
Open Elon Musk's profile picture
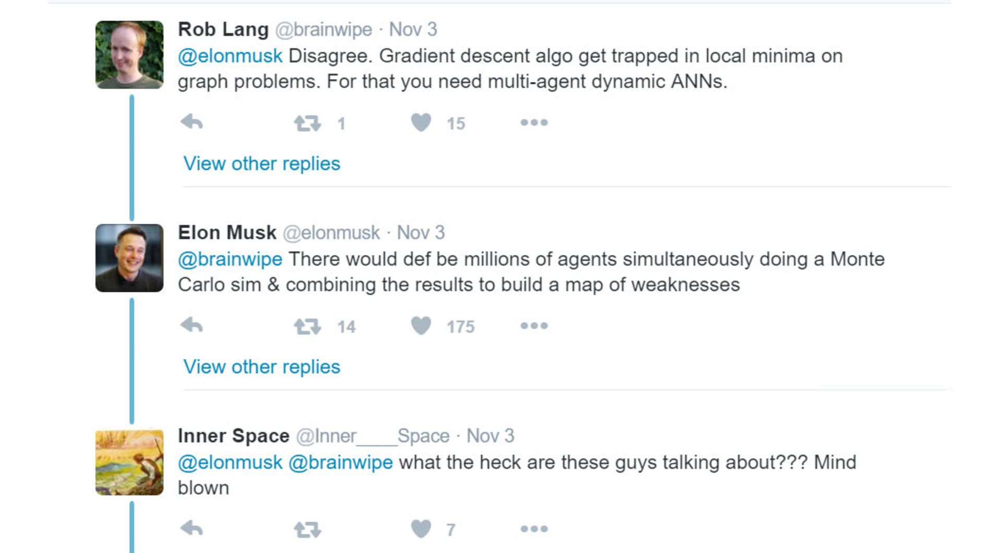[129, 258]
